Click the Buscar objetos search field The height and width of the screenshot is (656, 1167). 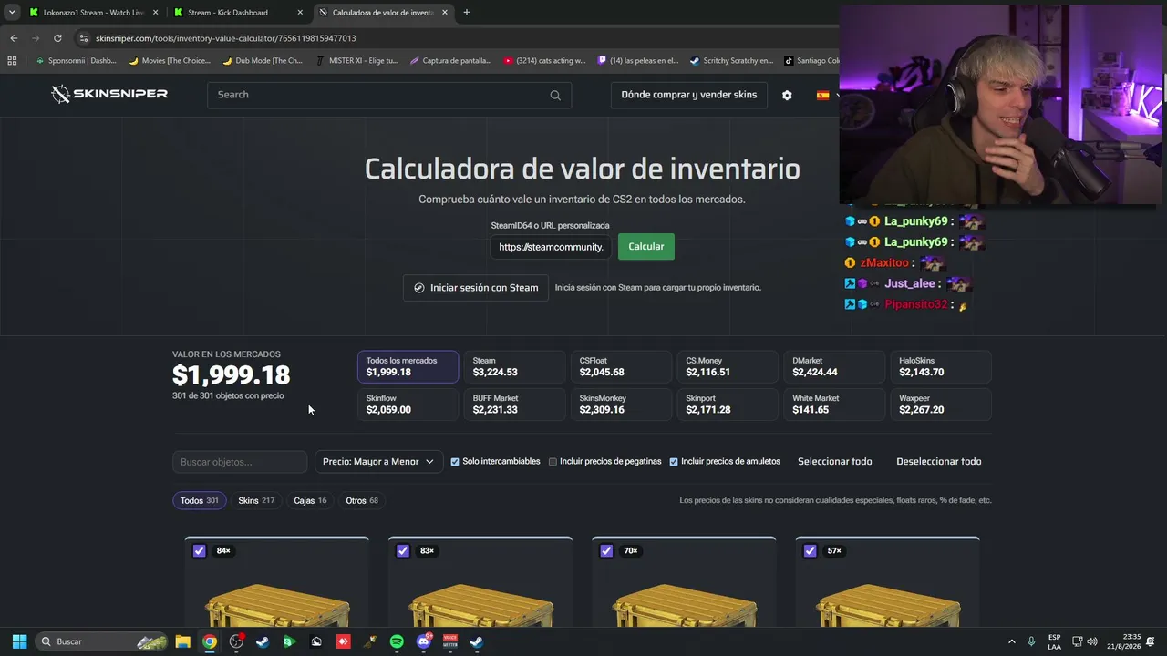tap(240, 462)
